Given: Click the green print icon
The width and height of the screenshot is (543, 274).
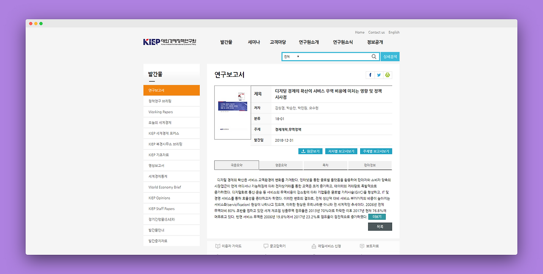Looking at the screenshot, I should 388,75.
